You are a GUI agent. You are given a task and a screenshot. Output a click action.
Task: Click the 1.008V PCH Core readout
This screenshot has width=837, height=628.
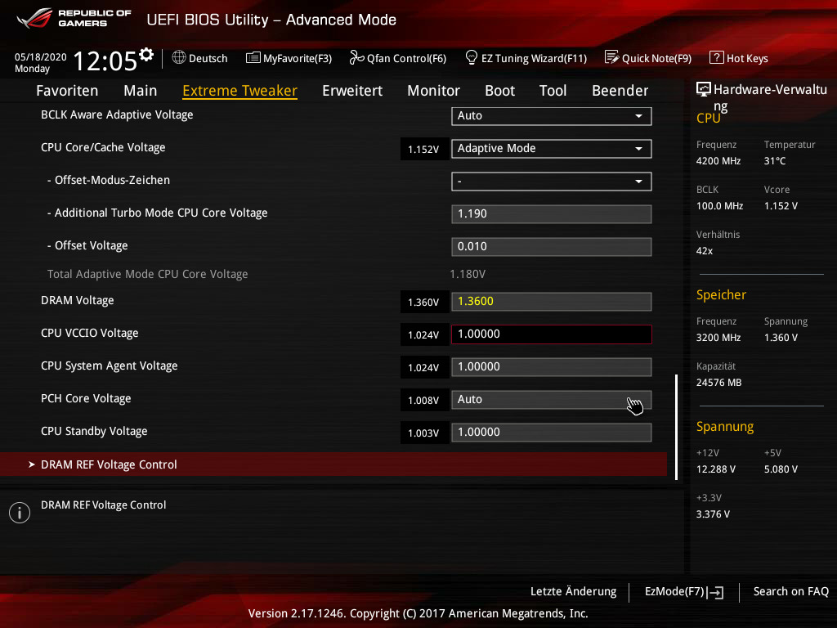(x=424, y=400)
